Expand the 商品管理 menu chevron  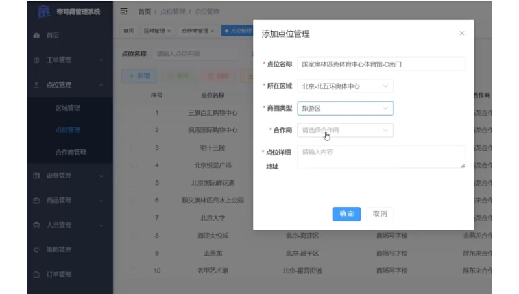click(101, 201)
